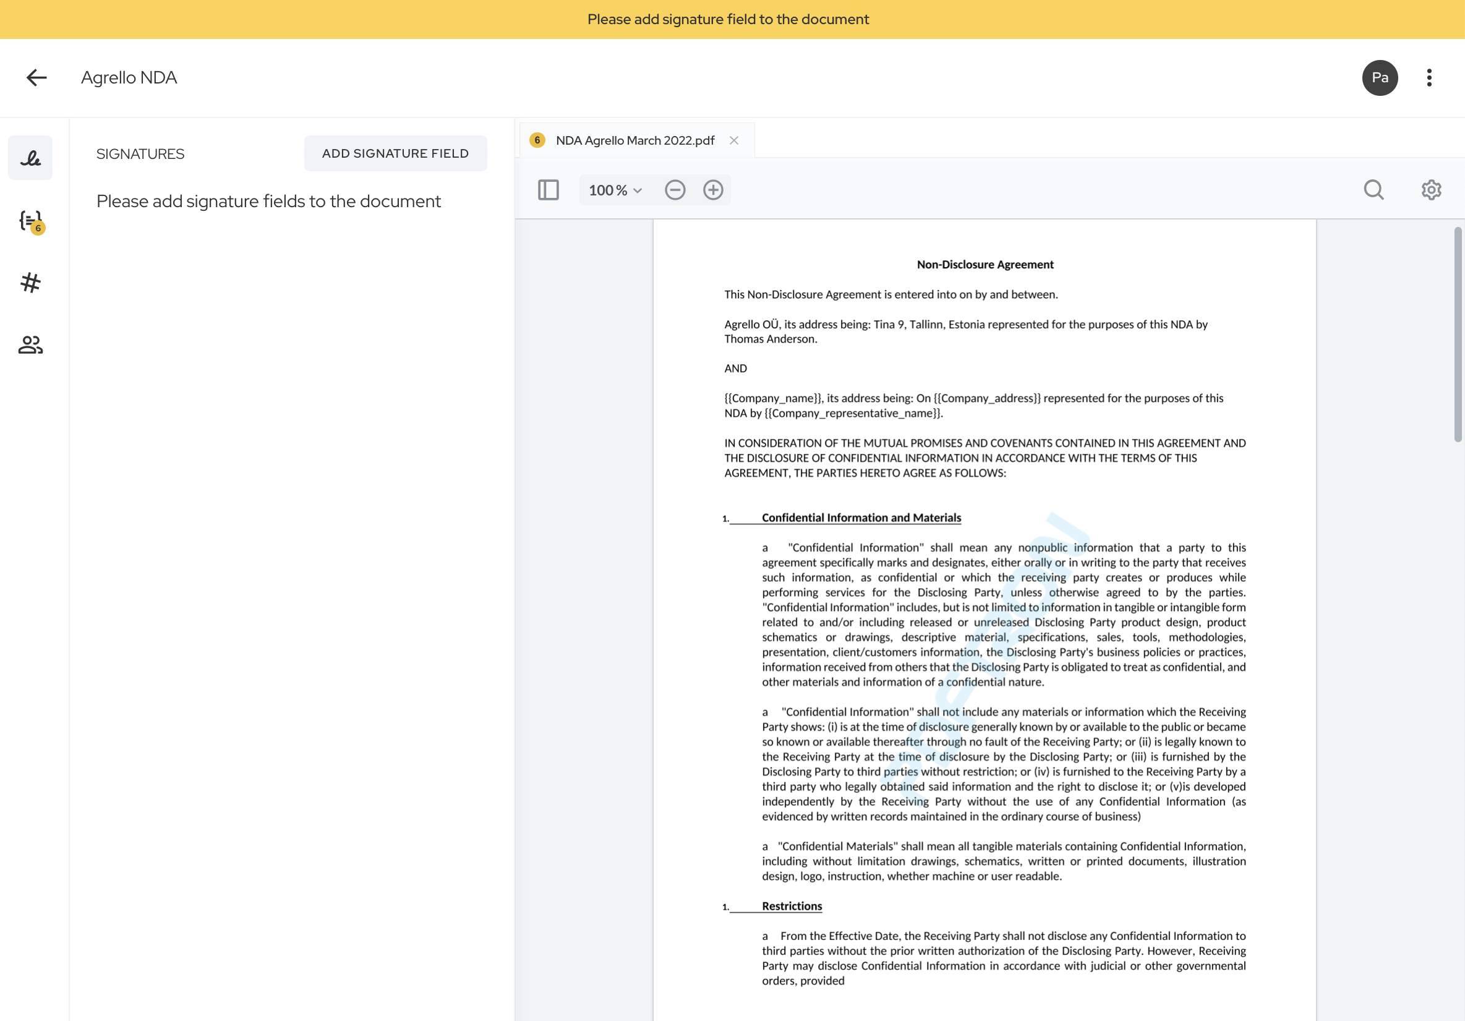Open the three-dot more options menu
The image size is (1465, 1021).
[x=1429, y=78]
